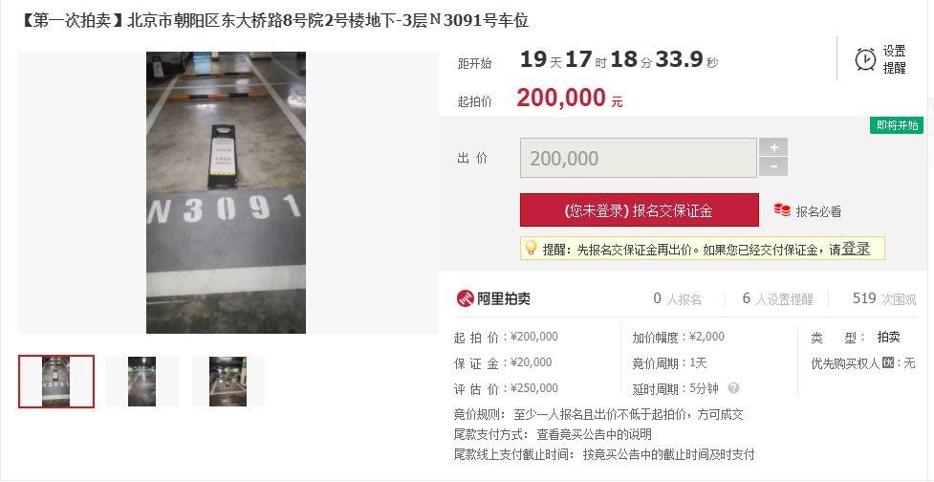
Task: Click the 阿里拍卖 logo icon
Action: (x=466, y=297)
